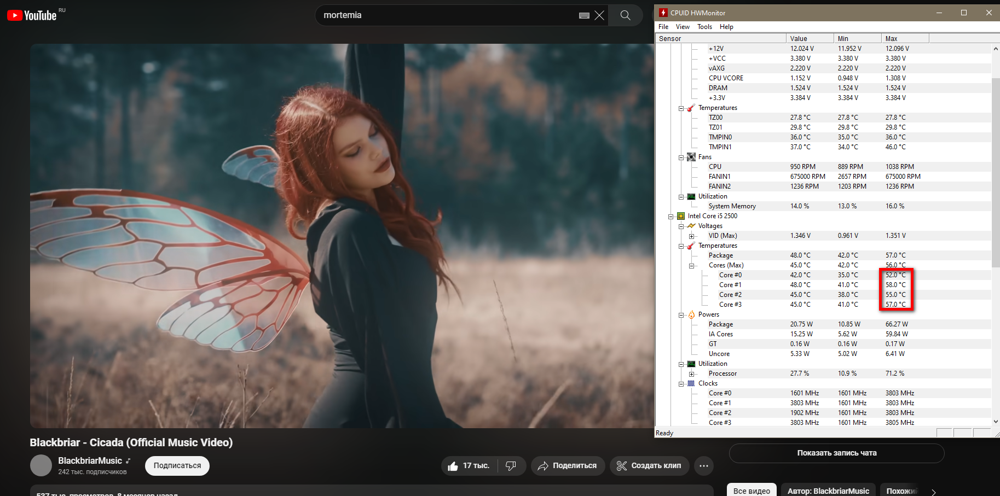Collapse the Clocks group

(681, 384)
